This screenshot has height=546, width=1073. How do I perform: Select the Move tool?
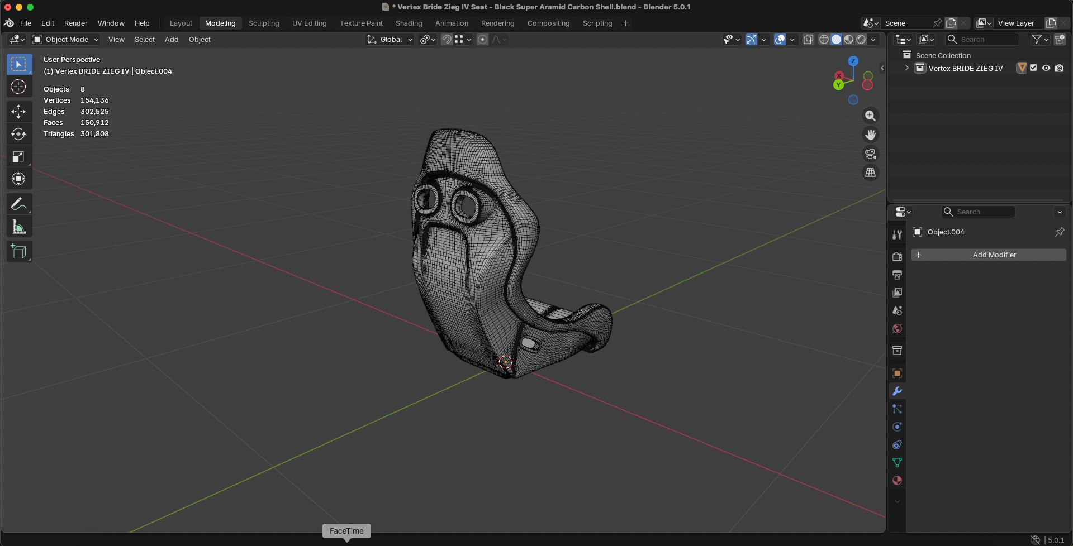click(18, 112)
